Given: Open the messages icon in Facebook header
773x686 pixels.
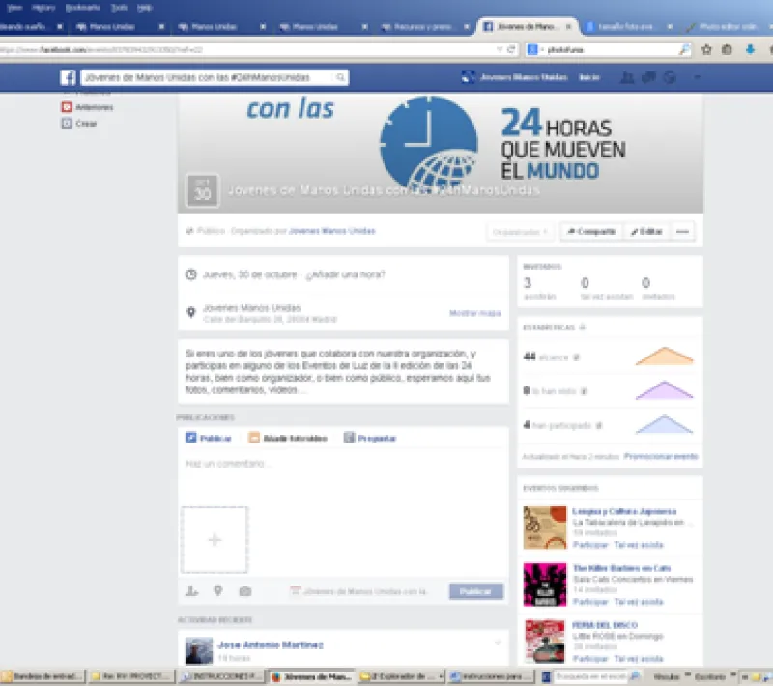Looking at the screenshot, I should (x=648, y=77).
